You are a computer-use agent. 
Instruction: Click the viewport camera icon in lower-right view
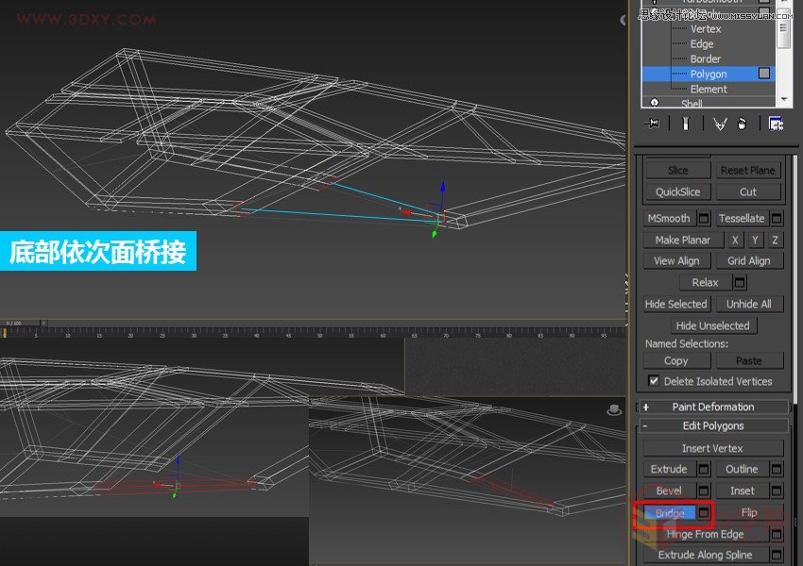pos(614,409)
